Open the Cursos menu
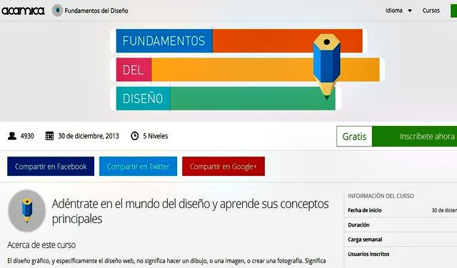Image resolution: width=457 pixels, height=268 pixels. (x=431, y=11)
